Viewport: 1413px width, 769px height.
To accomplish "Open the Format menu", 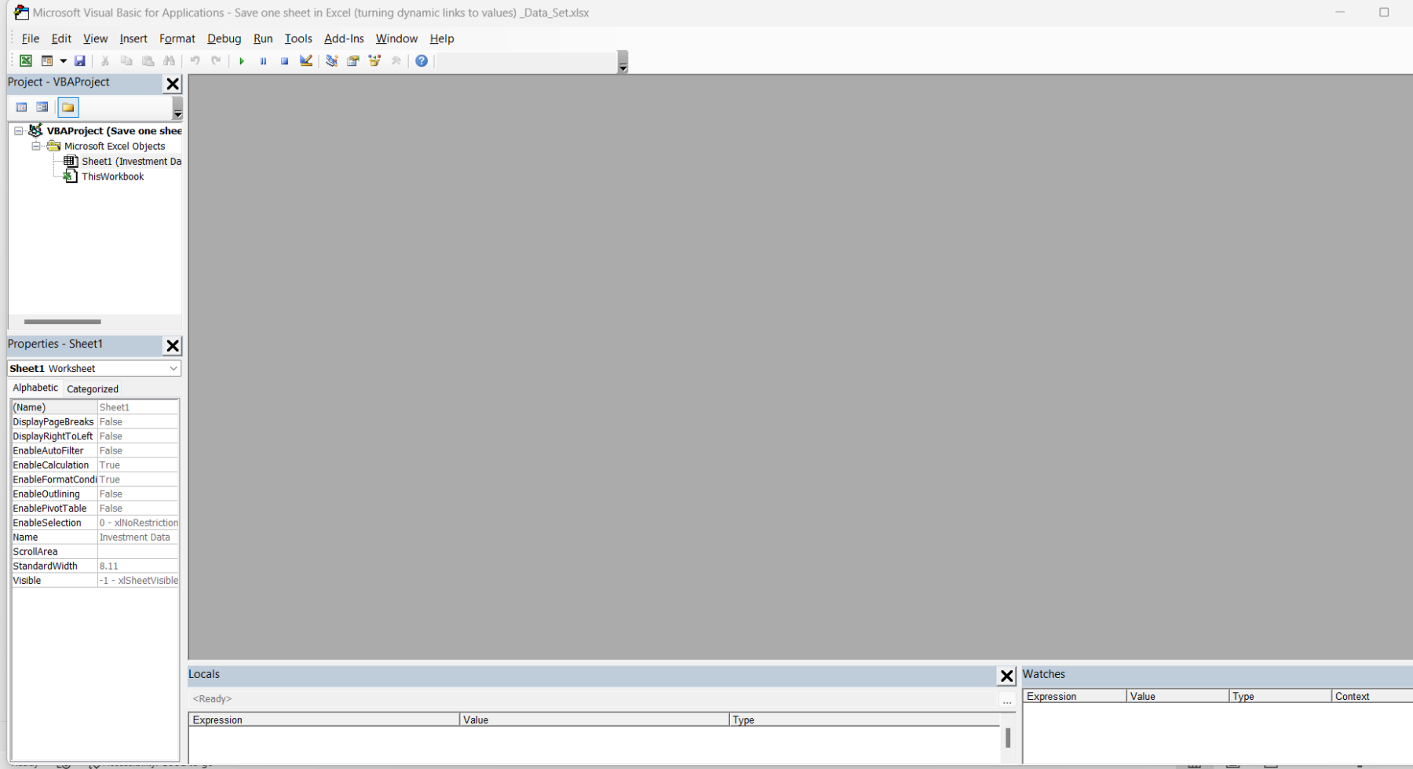I will (x=177, y=38).
